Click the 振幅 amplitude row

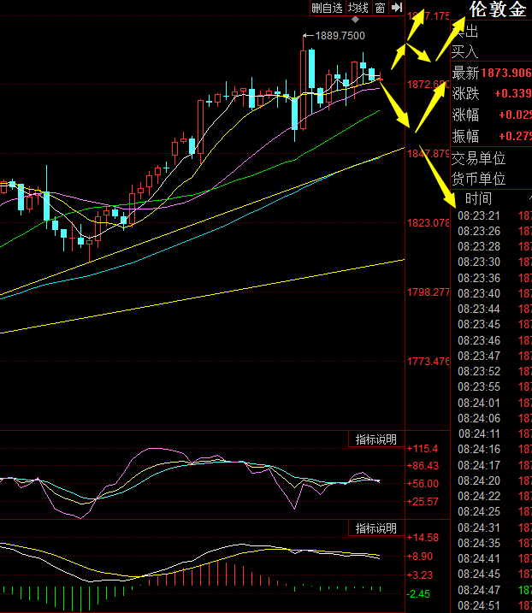coord(491,136)
